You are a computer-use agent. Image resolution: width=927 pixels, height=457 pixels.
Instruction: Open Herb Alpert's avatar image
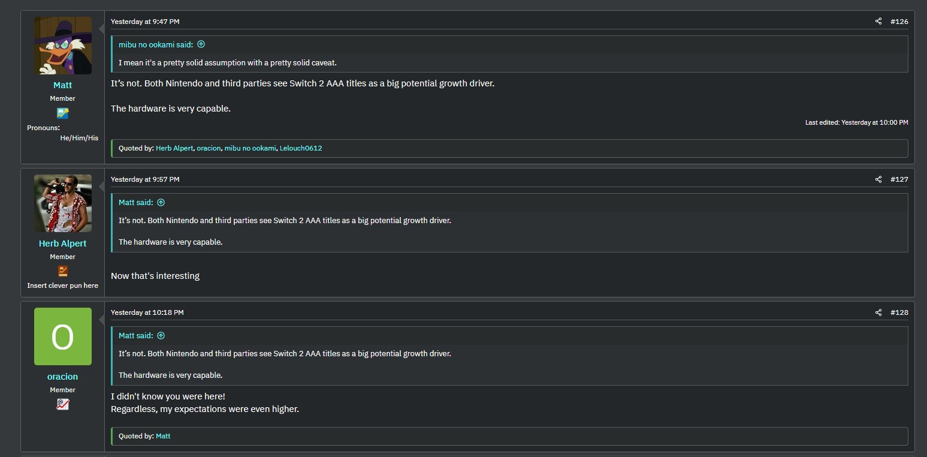(x=63, y=203)
